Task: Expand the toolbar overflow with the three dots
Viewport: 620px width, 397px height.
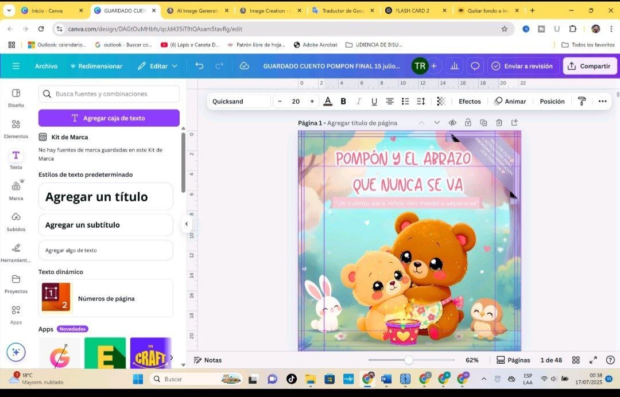Action: click(602, 101)
